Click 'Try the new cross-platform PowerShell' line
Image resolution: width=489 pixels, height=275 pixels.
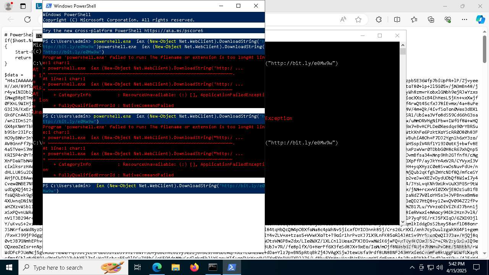pos(123,31)
